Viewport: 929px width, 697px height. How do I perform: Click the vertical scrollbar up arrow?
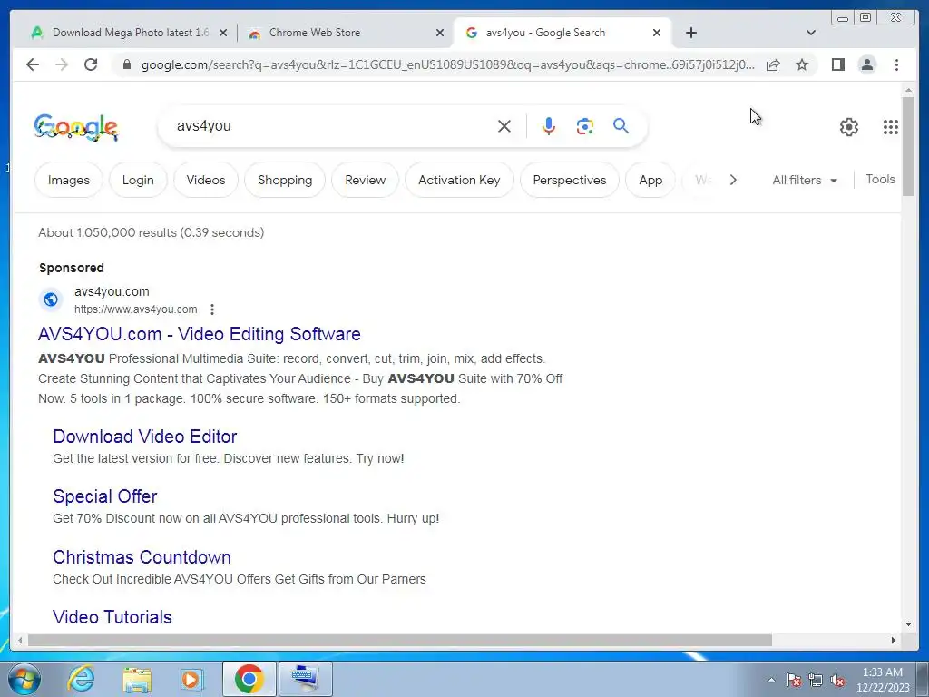(x=908, y=90)
